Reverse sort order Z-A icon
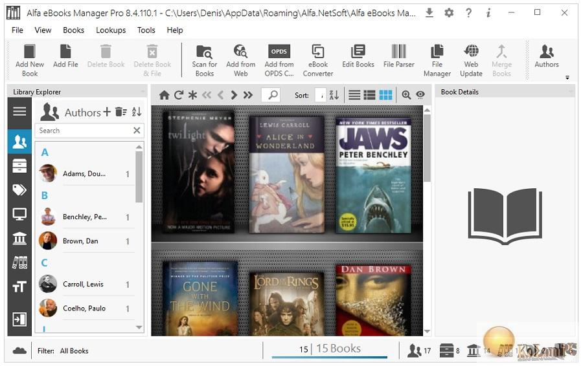The image size is (583, 366). (334, 95)
